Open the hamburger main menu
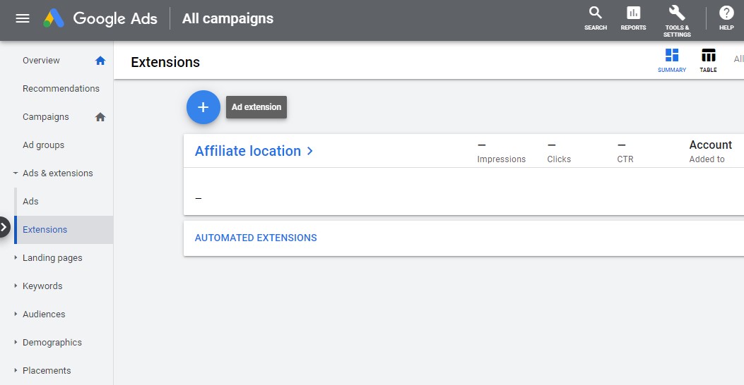The height and width of the screenshot is (385, 744). point(23,18)
